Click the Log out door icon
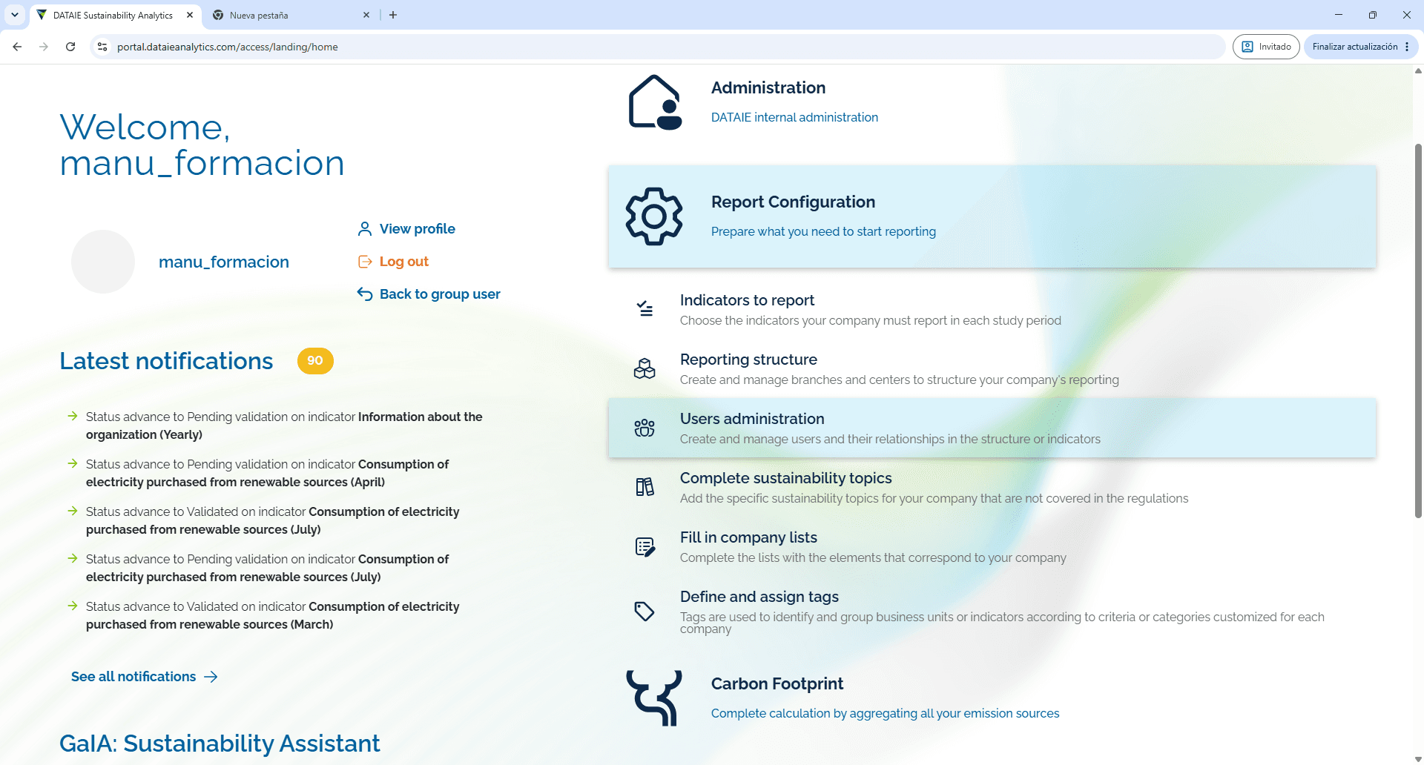 tap(365, 262)
